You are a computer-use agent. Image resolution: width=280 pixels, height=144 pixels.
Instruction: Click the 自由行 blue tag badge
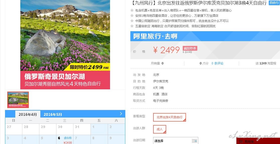pyautogui.click(x=274, y=3)
